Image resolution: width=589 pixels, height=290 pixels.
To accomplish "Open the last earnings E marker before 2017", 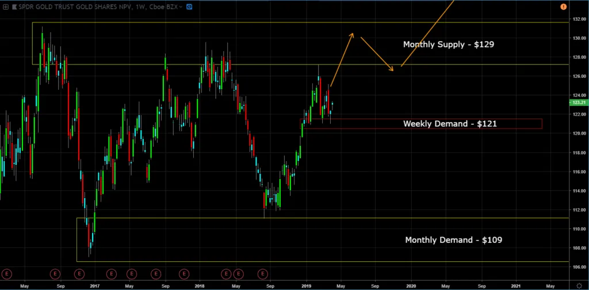I will click(79, 274).
